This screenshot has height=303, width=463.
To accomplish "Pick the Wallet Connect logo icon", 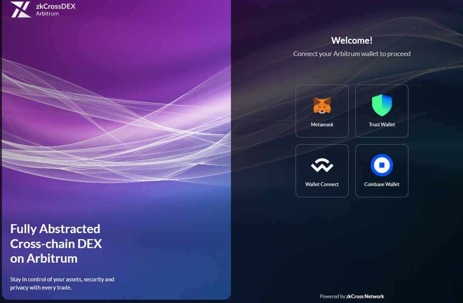I will click(322, 165).
